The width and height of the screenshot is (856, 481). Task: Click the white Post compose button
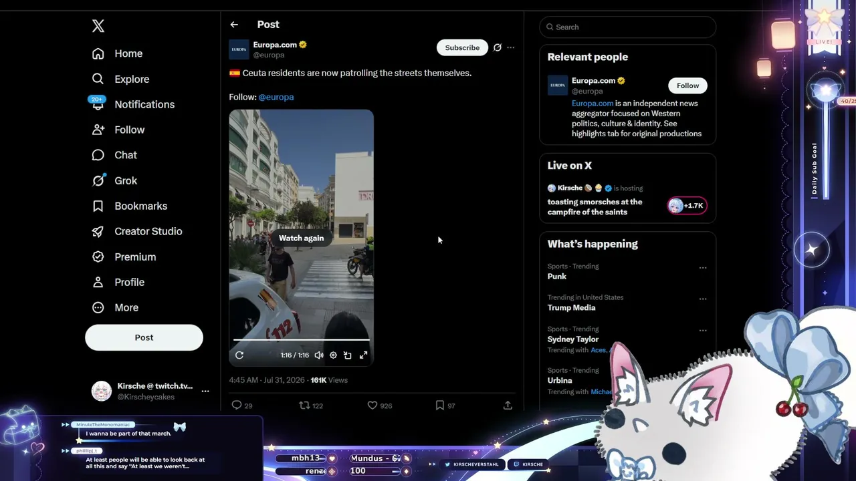(144, 337)
